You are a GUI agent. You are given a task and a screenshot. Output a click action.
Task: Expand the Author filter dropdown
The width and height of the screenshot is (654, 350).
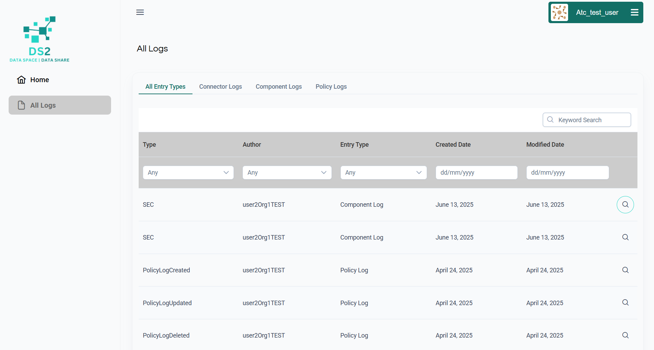(287, 173)
